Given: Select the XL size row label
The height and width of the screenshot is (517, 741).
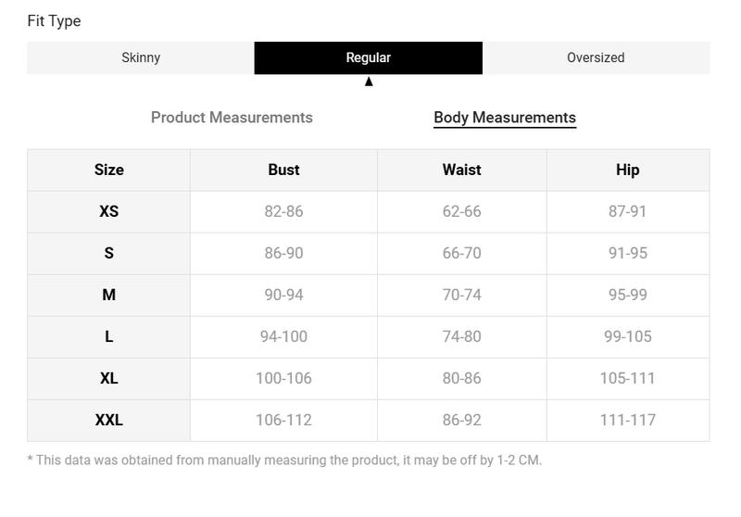Looking at the screenshot, I should point(108,378).
